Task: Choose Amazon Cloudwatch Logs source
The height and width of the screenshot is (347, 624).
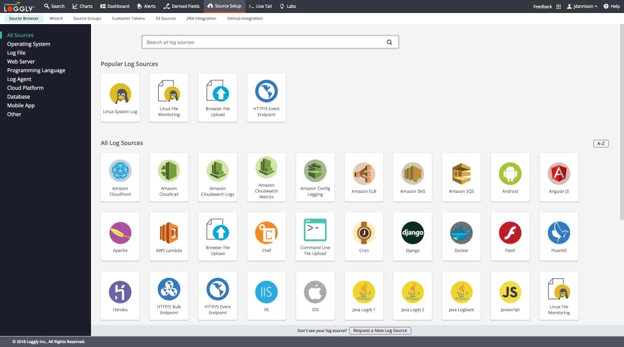Action: pyautogui.click(x=218, y=177)
